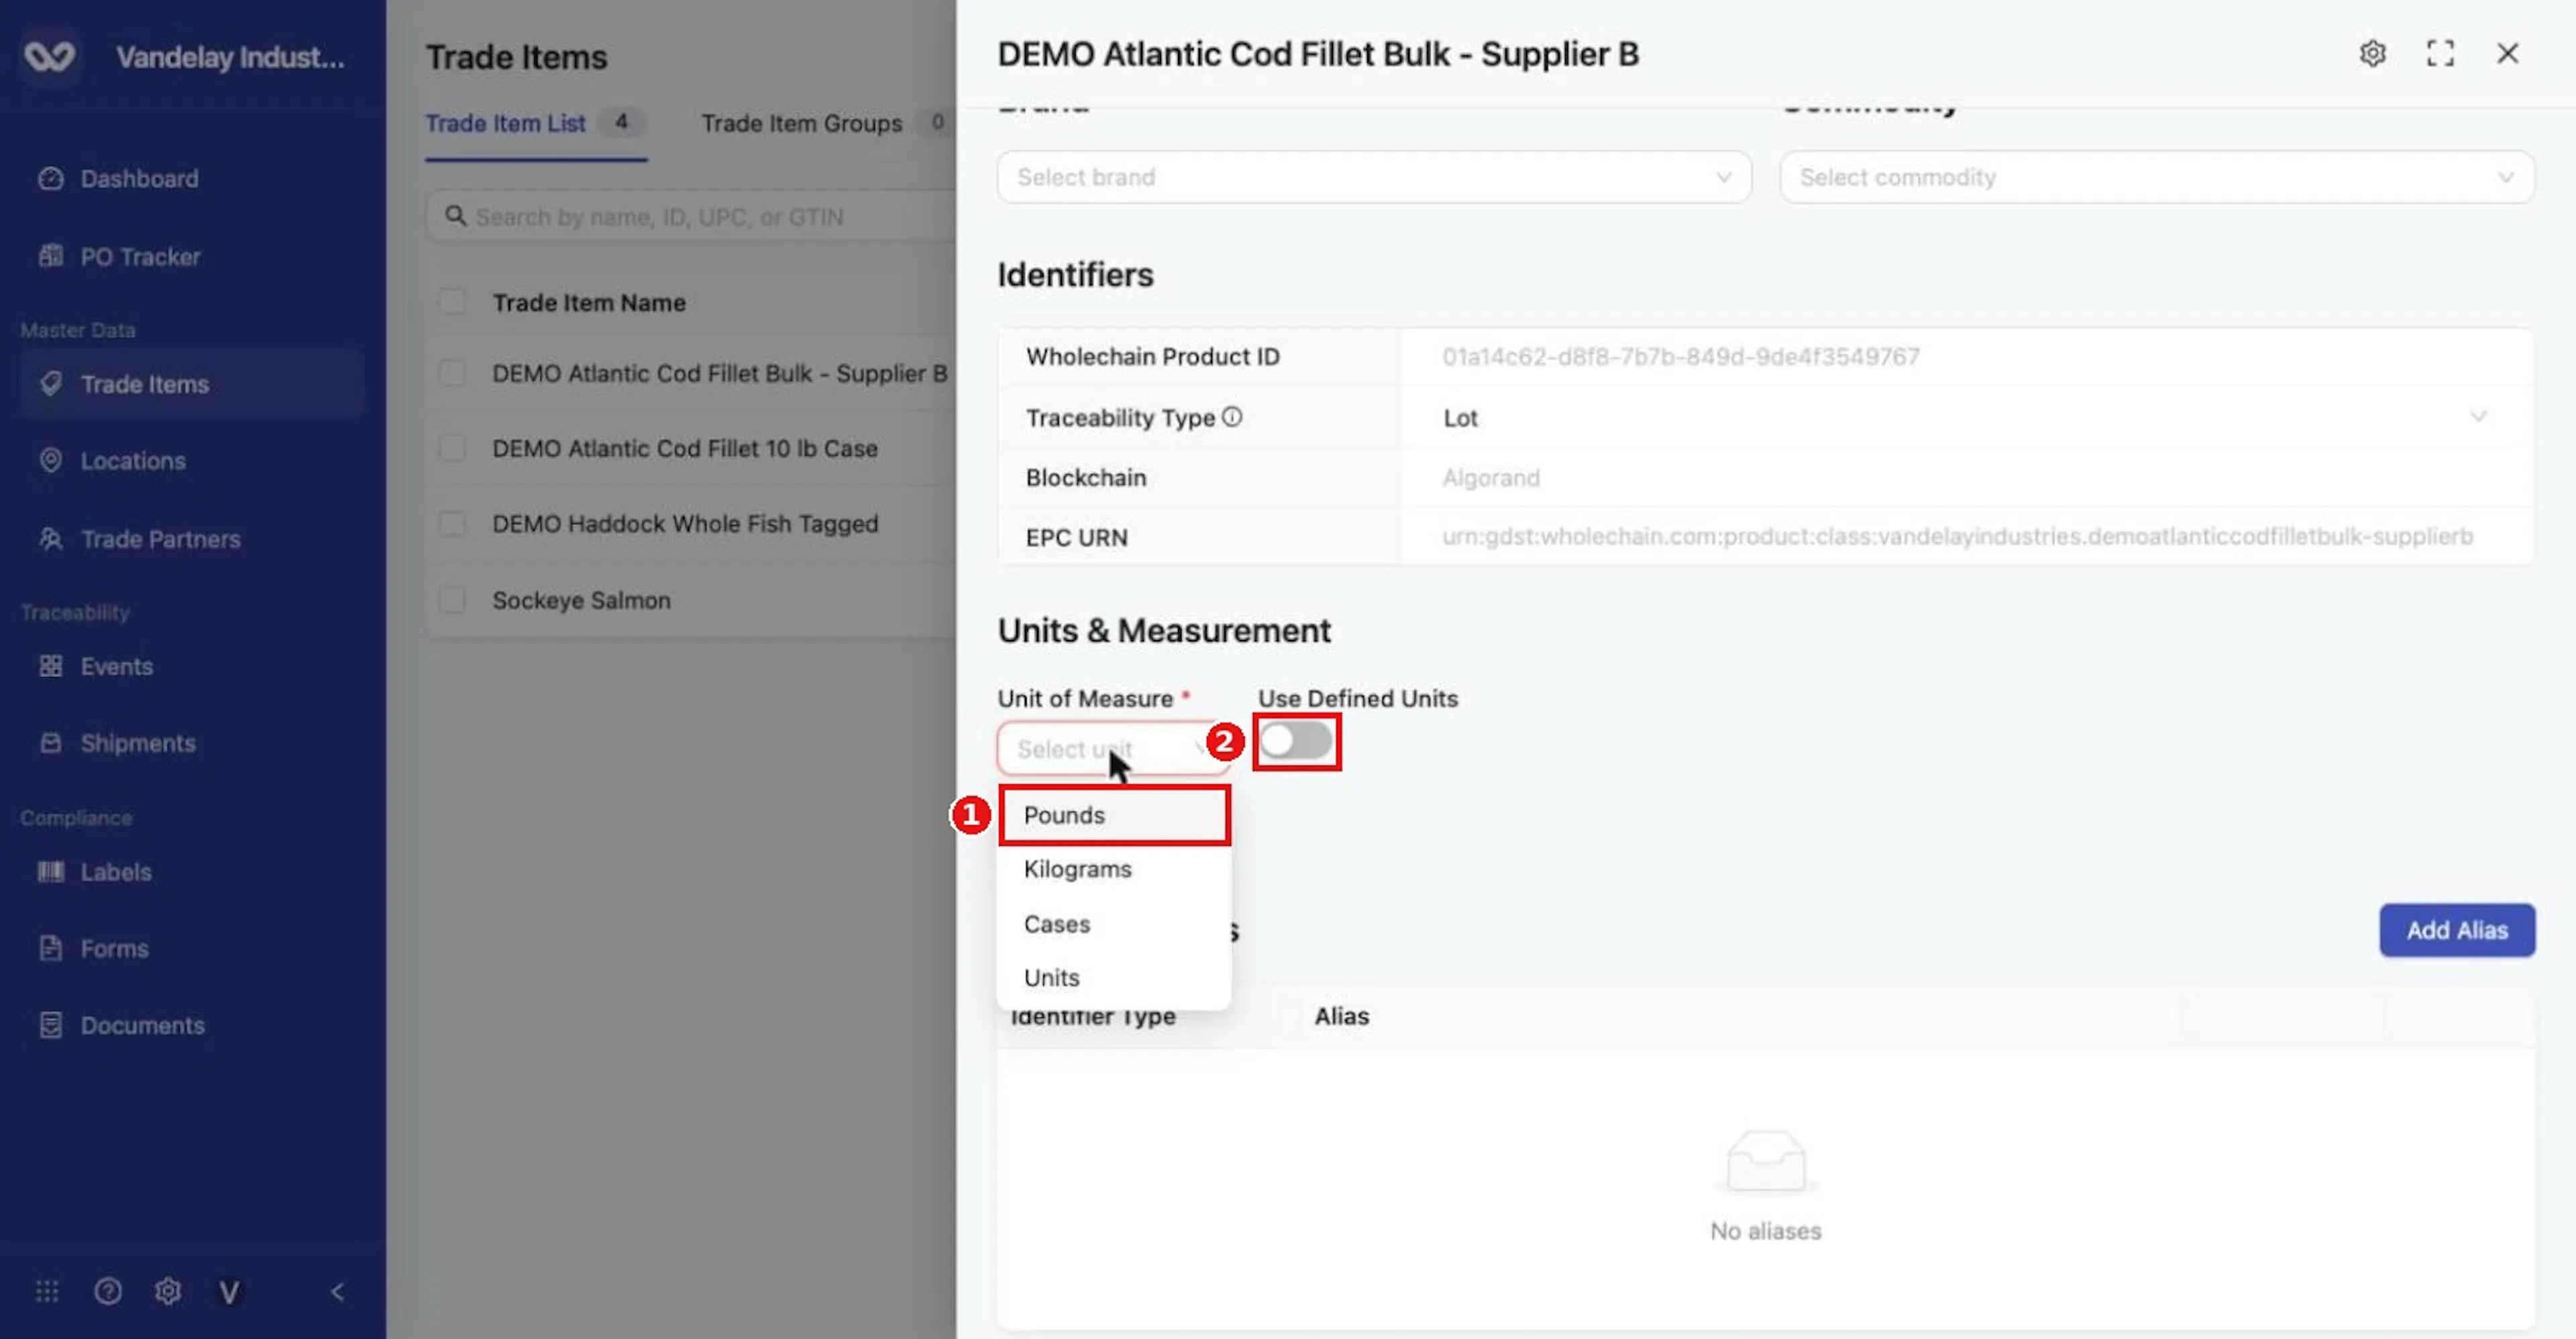Screen dimensions: 2576x1339
Task: Open the panel settings gear icon
Action: tap(2372, 53)
